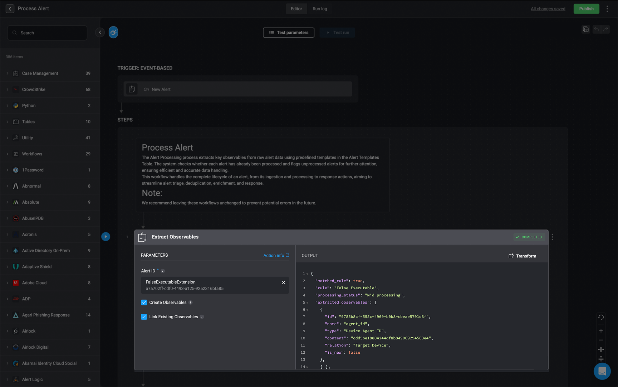The image size is (618, 387).
Task: Expand the Active Directory On-Prem category
Action: coord(7,251)
